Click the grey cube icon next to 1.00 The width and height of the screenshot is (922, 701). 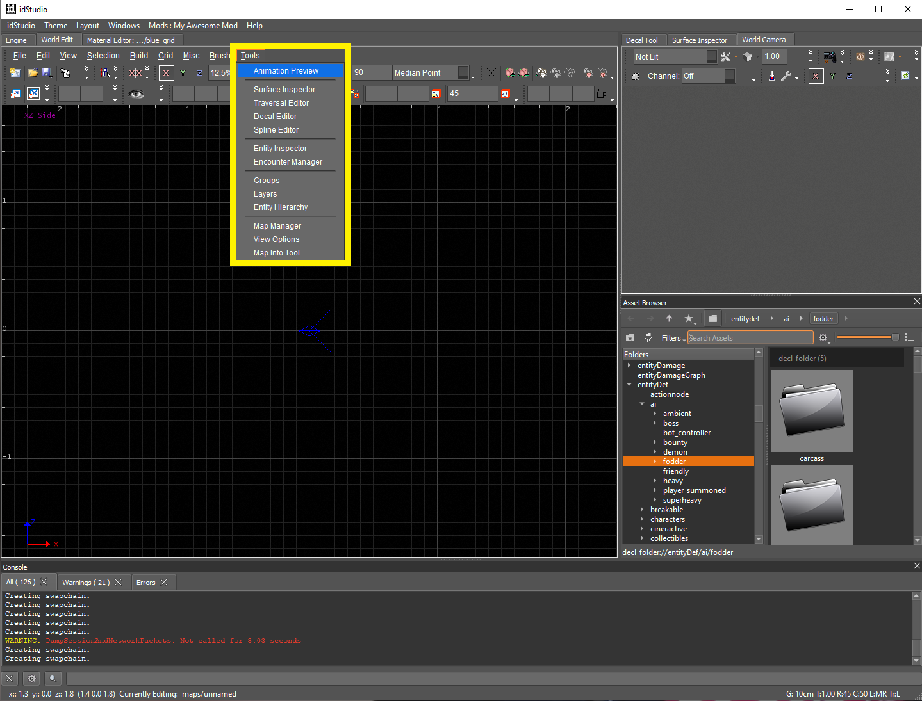747,57
